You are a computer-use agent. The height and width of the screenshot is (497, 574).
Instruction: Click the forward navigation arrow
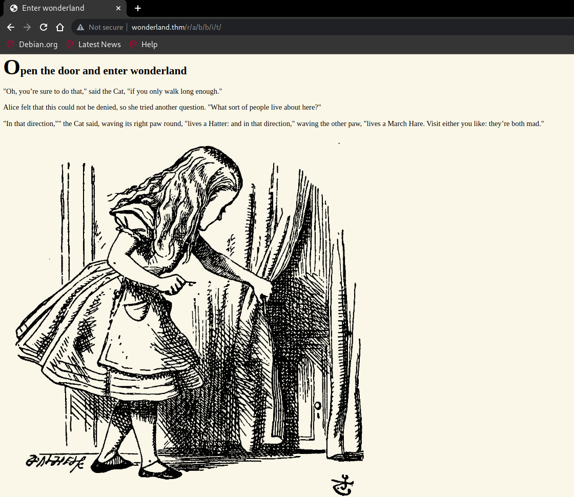(x=27, y=27)
